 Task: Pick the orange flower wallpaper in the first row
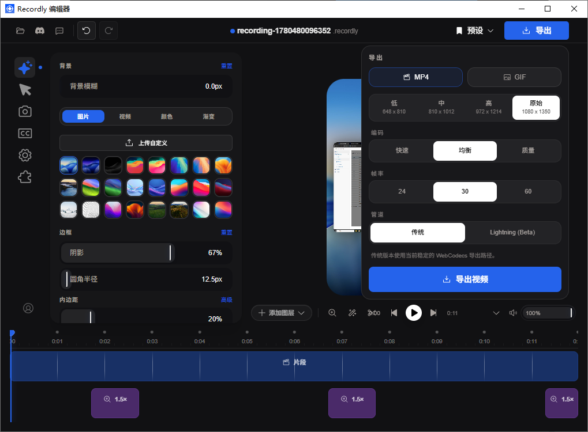pos(223,165)
